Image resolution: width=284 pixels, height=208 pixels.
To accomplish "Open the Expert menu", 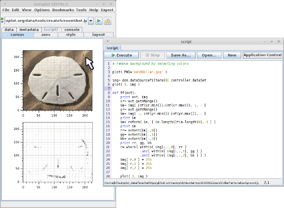I will coord(107,10).
